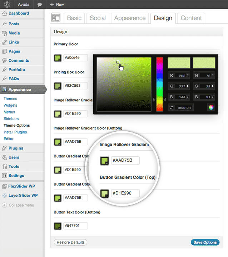Open Dashboard from the sidebar
The image size is (228, 257).
(x=19, y=13)
